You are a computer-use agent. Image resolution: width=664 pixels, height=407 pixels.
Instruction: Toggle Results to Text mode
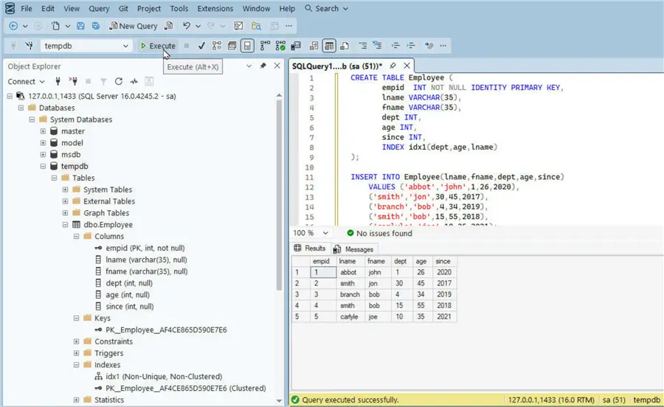pos(314,46)
